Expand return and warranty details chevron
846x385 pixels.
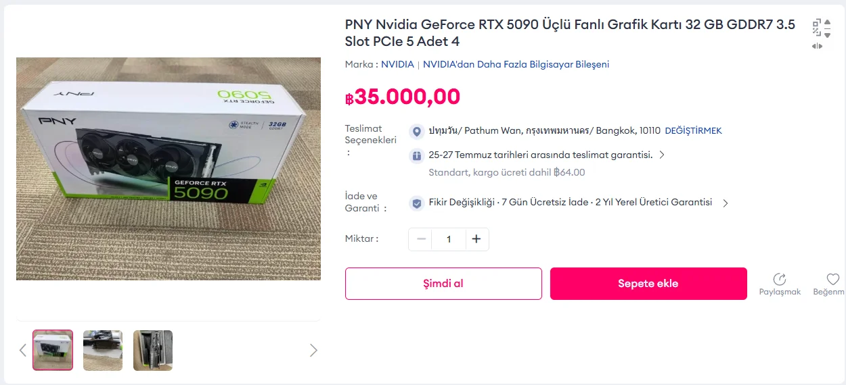pyautogui.click(x=725, y=203)
